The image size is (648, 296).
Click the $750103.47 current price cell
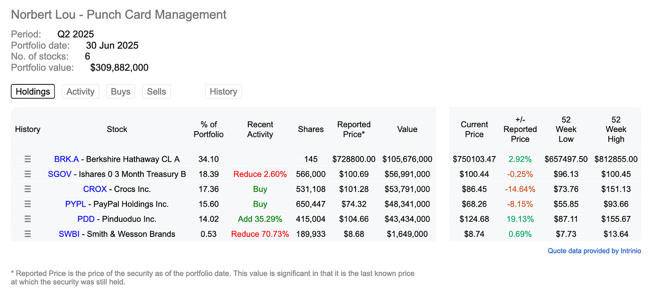474,159
